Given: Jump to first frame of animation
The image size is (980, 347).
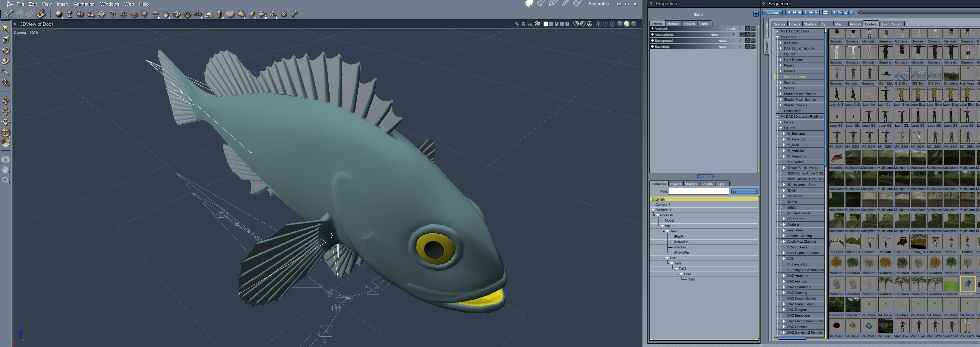Looking at the screenshot, I should point(788,13).
